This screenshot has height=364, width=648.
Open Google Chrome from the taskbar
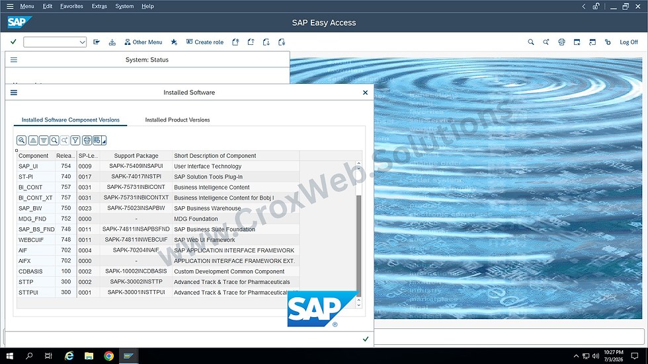tap(108, 356)
